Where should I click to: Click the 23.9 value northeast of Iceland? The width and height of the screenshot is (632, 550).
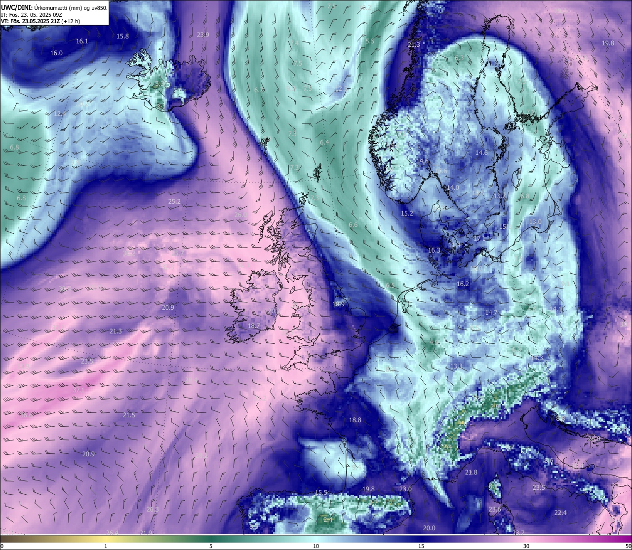[203, 35]
